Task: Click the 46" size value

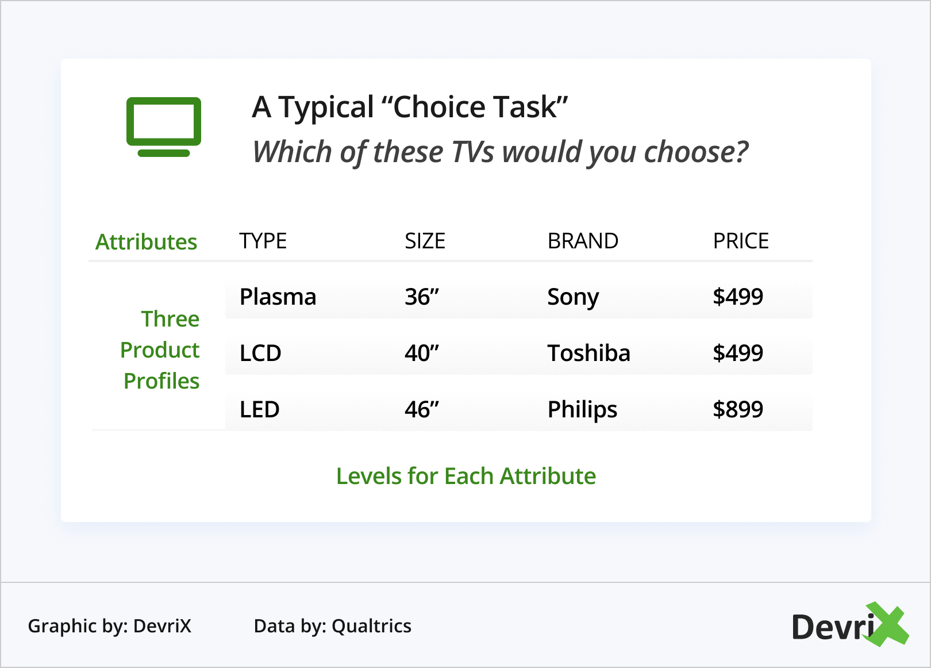Action: coord(421,409)
